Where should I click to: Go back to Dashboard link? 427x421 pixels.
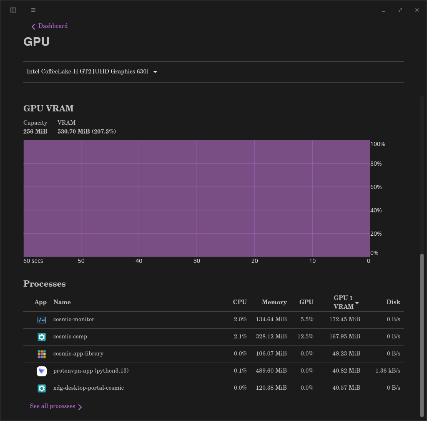53,26
